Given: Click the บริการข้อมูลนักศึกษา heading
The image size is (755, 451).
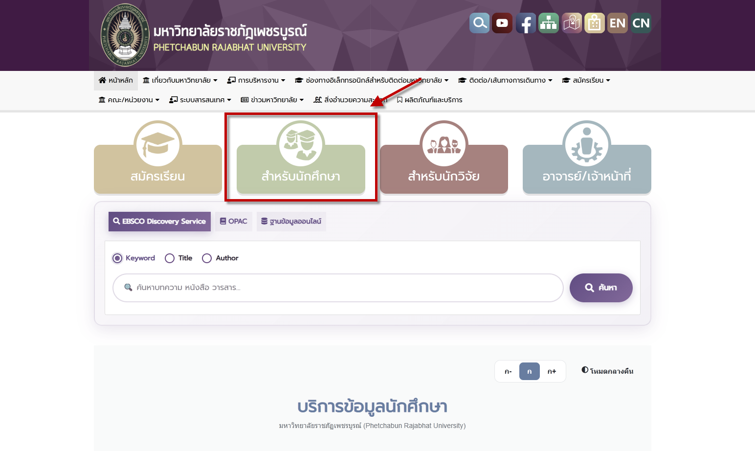Looking at the screenshot, I should point(372,406).
